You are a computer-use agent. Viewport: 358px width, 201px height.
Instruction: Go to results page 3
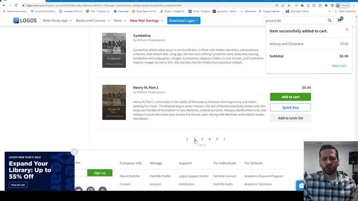(x=202, y=139)
